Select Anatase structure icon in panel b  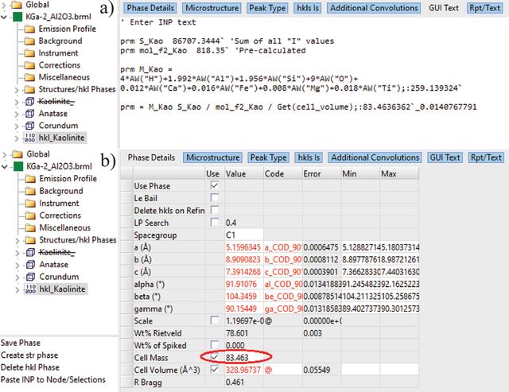pyautogui.click(x=30, y=265)
